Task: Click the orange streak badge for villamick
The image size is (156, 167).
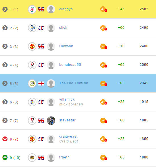Action: point(104,102)
